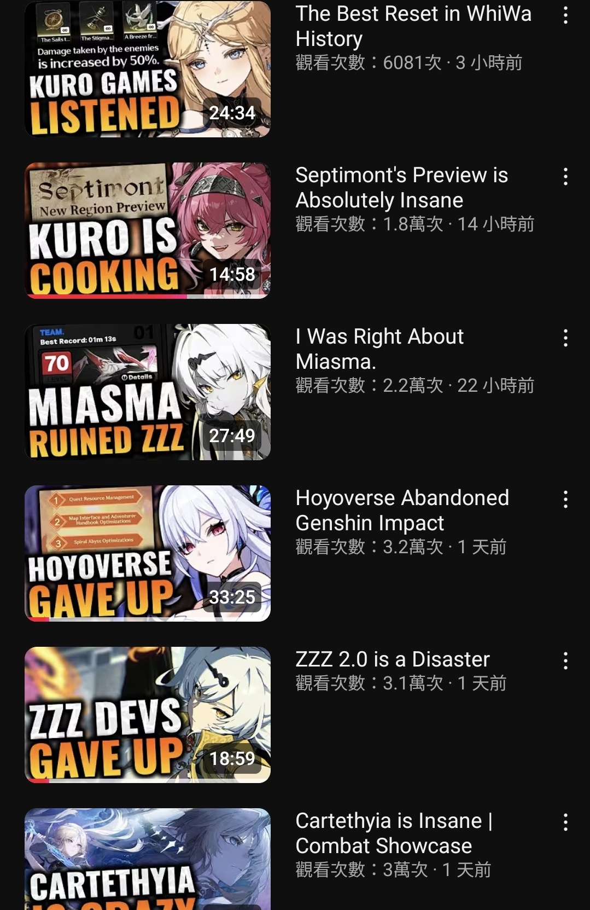
Task: Play the "Kuro Games Listened" thumbnail video
Action: [x=148, y=69]
